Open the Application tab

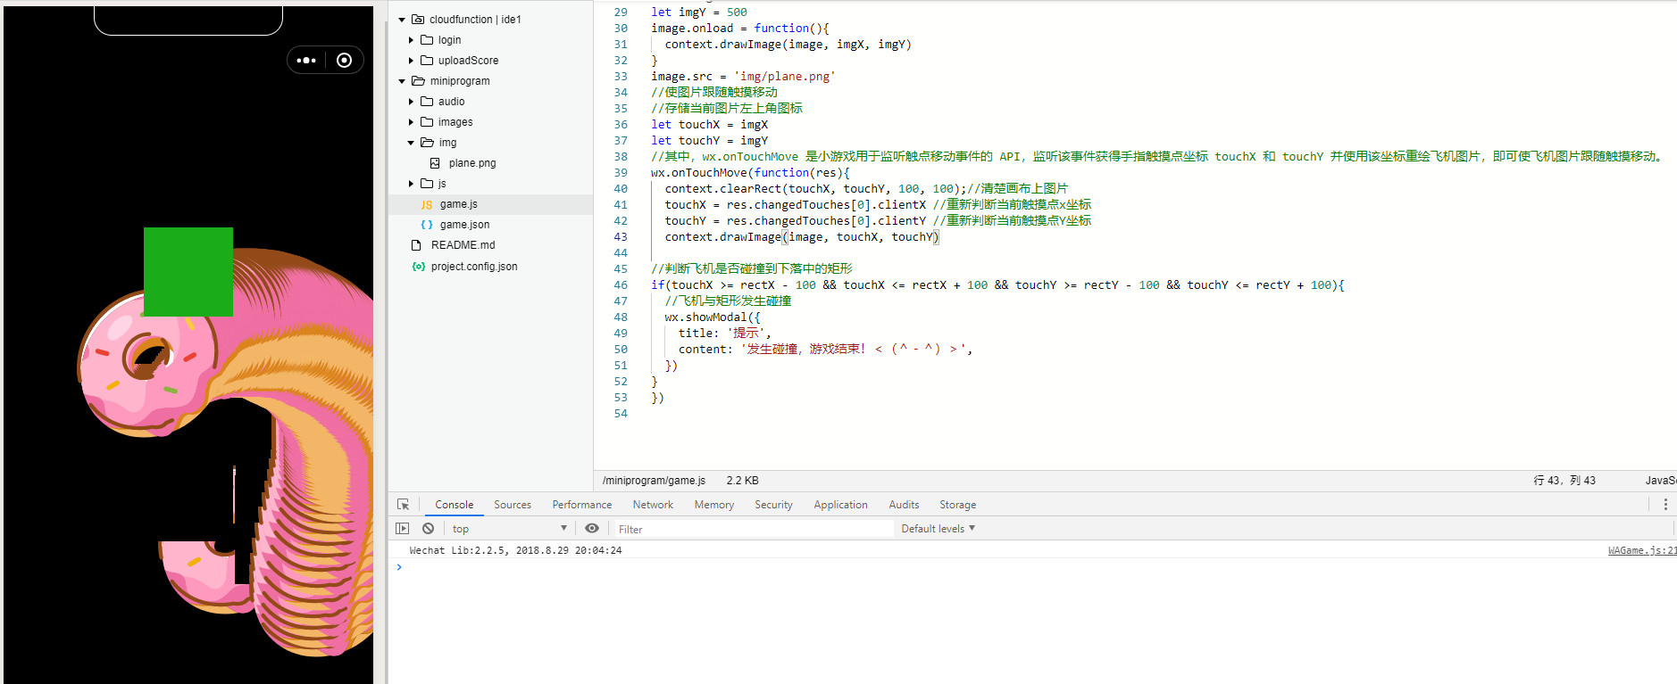pyautogui.click(x=840, y=505)
